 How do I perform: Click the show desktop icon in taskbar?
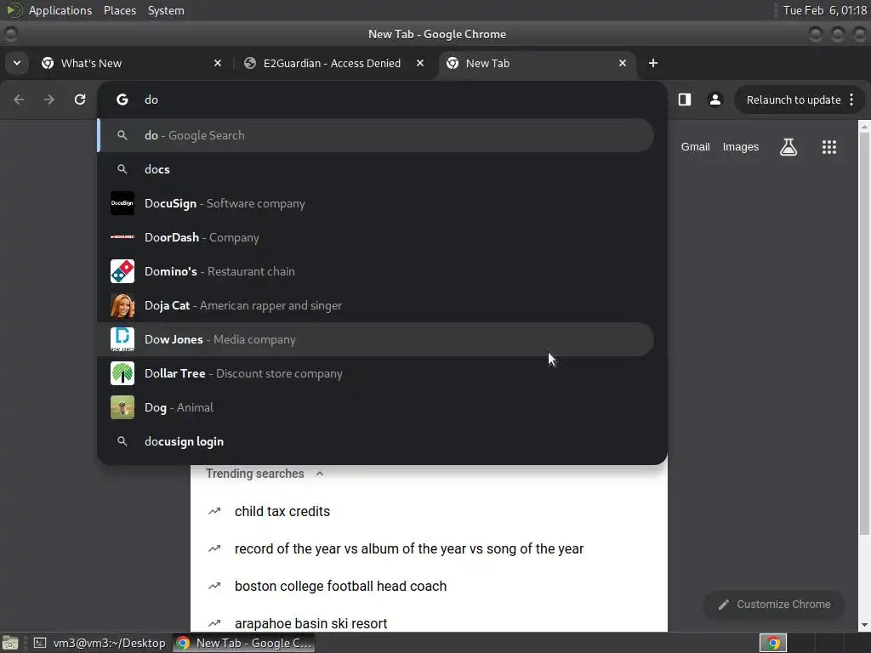pos(10,643)
